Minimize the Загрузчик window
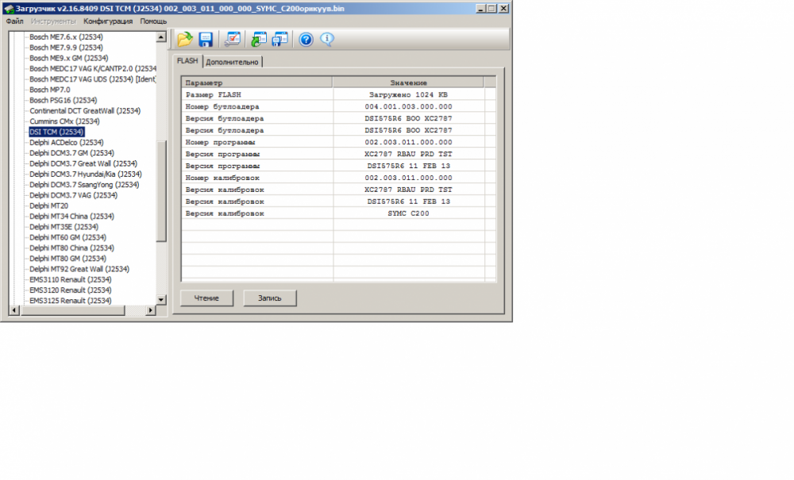The width and height of the screenshot is (794, 480). 480,9
